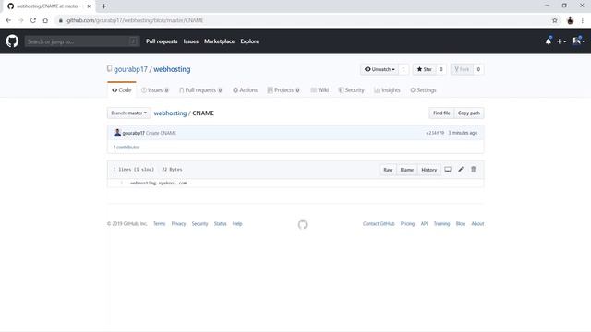Click the watchers count 1

tap(404, 69)
